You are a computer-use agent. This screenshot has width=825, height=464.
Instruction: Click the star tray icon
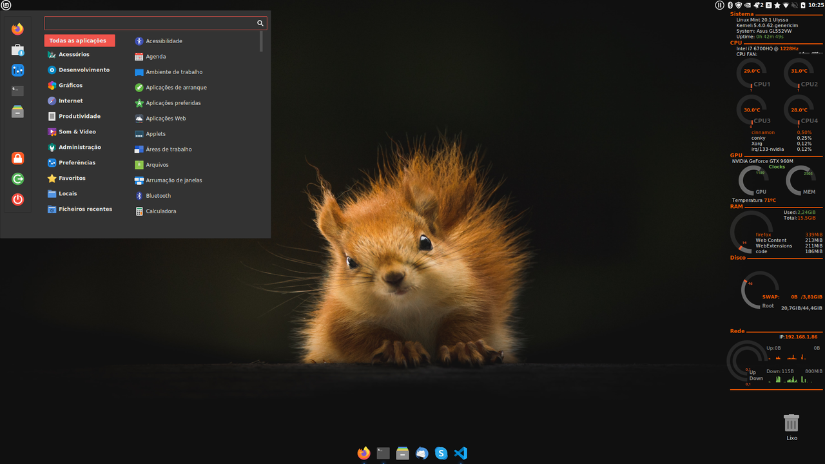[777, 5]
